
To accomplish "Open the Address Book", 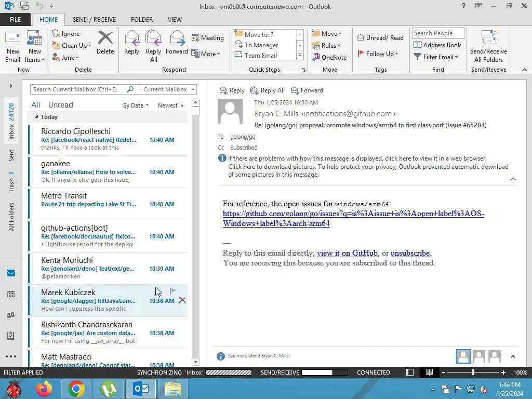I will tap(437, 45).
